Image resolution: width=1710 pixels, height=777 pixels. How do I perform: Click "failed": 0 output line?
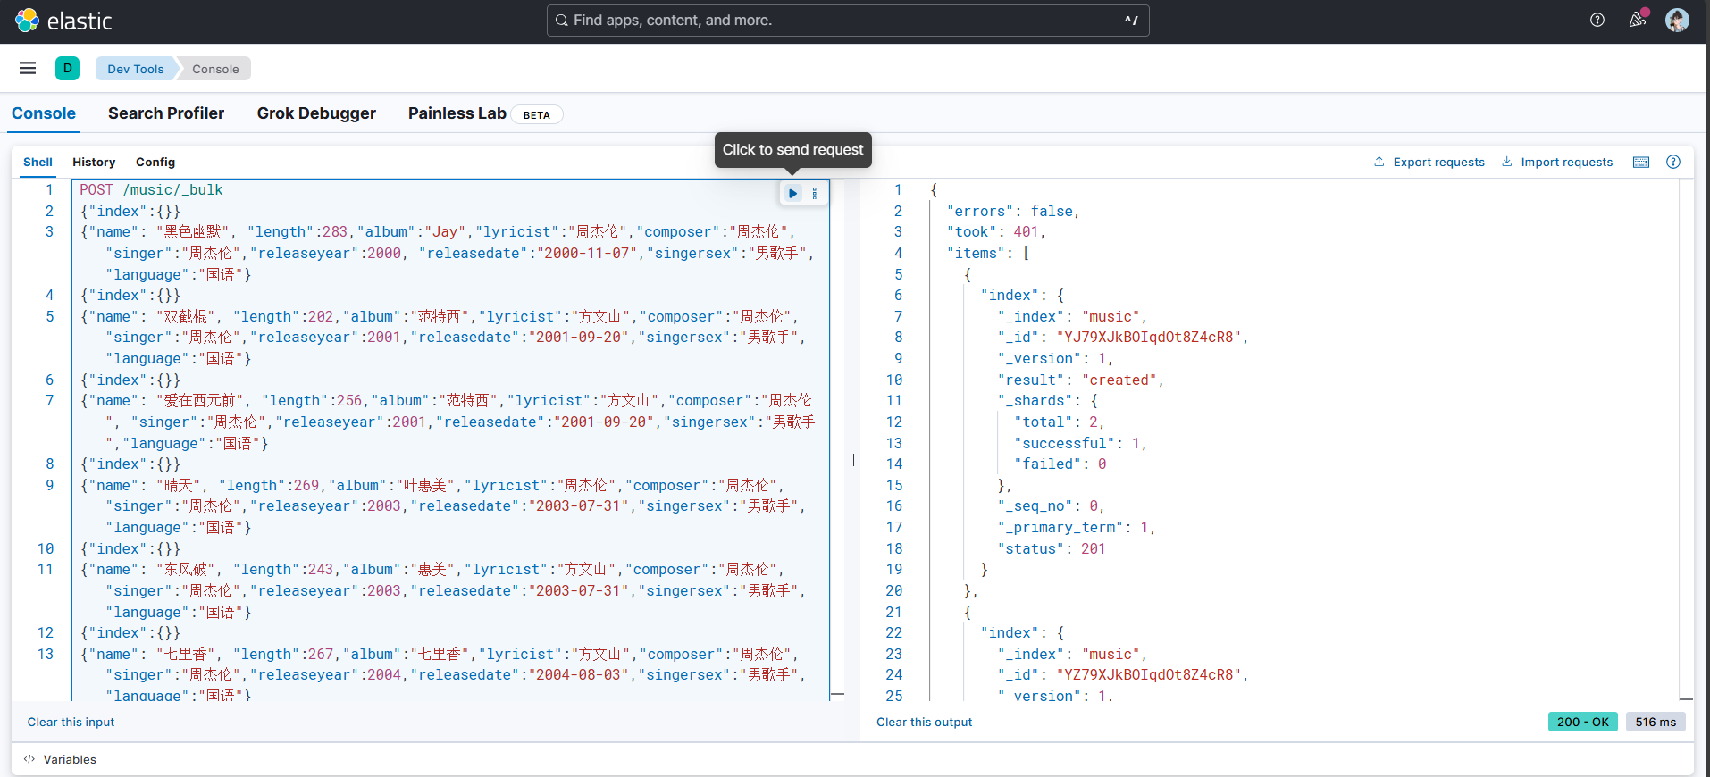1060,464
